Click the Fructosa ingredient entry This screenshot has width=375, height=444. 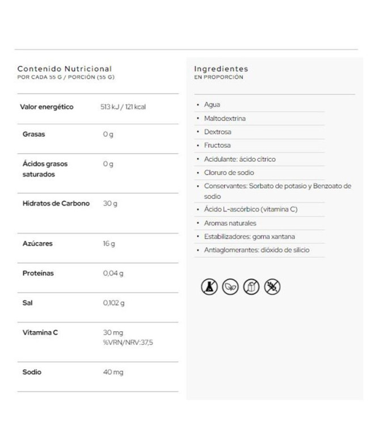point(217,146)
